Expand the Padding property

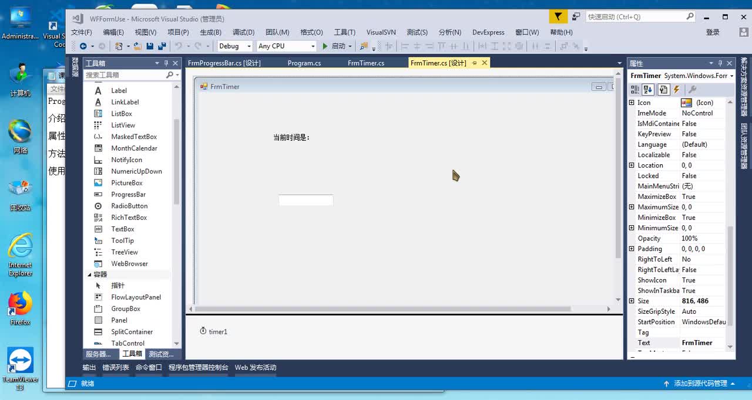(x=632, y=249)
